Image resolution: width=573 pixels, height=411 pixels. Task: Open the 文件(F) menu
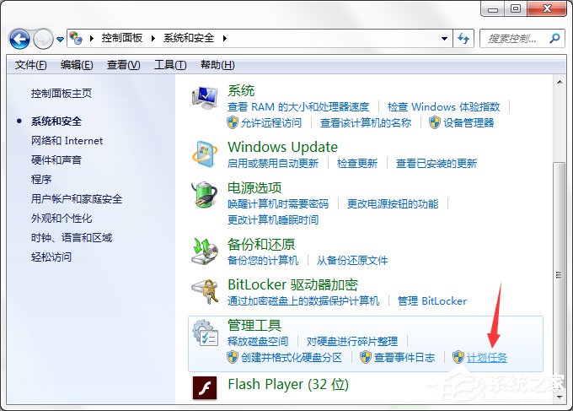pos(31,65)
